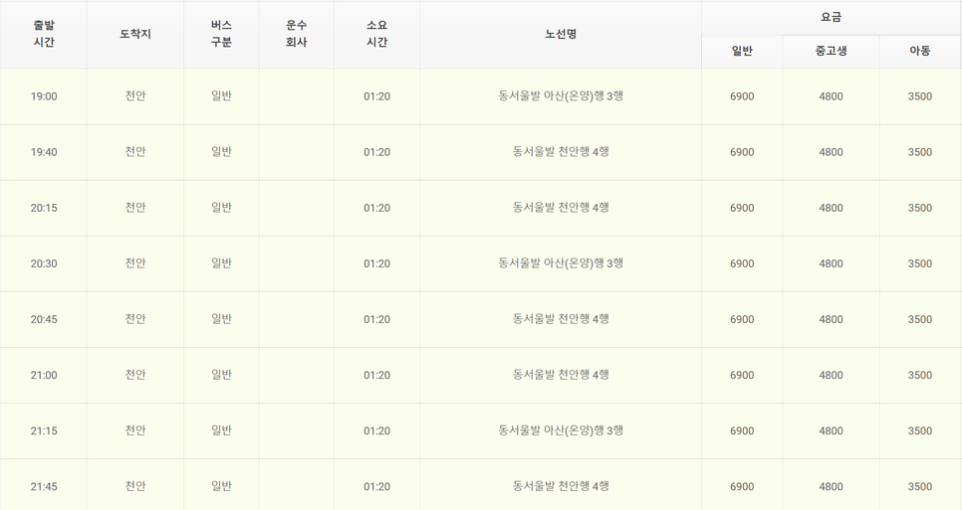The height and width of the screenshot is (510, 962).
Task: Click the 19:40 departure row
Action: (481, 152)
